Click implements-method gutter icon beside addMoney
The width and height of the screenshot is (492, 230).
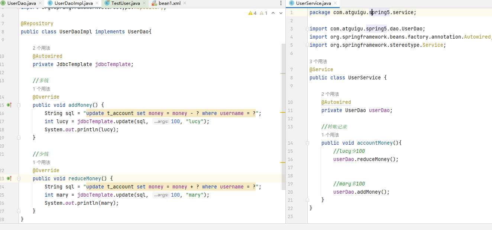pyautogui.click(x=9, y=105)
